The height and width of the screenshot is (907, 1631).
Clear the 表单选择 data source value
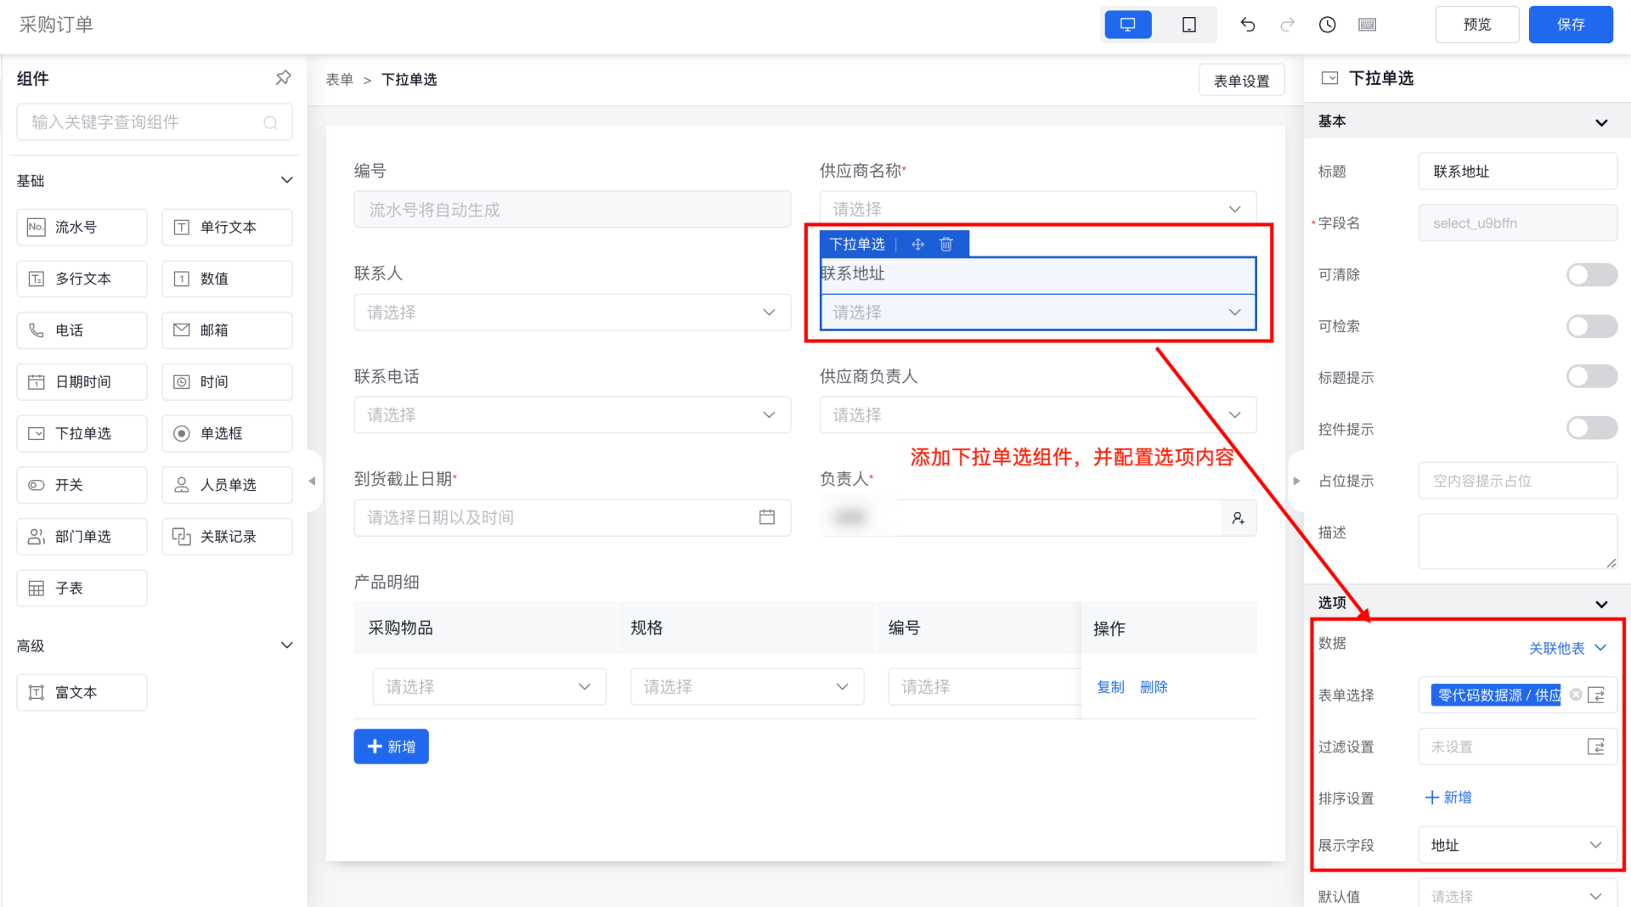tap(1576, 695)
